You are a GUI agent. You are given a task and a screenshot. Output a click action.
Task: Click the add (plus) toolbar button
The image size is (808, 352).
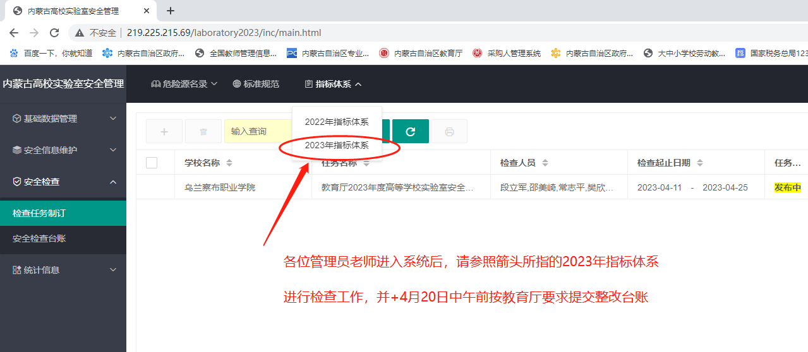(164, 131)
